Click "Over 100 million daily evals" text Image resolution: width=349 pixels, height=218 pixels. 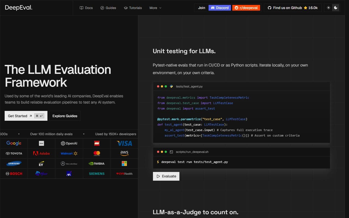click(51, 134)
